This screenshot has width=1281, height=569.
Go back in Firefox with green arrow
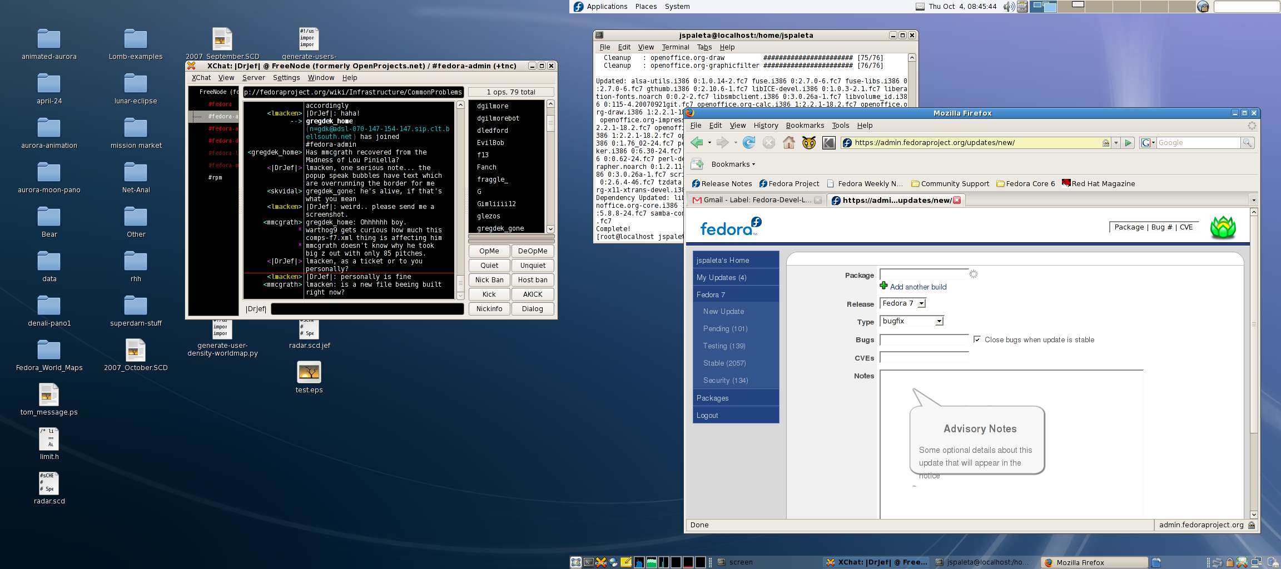pos(696,143)
